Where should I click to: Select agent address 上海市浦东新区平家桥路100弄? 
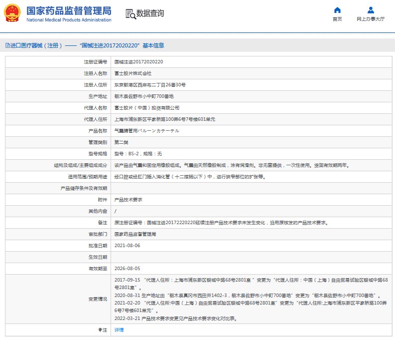coord(165,119)
